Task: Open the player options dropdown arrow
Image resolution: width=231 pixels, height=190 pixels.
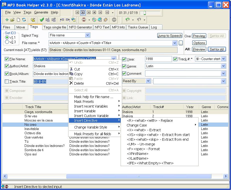Action: (113, 13)
